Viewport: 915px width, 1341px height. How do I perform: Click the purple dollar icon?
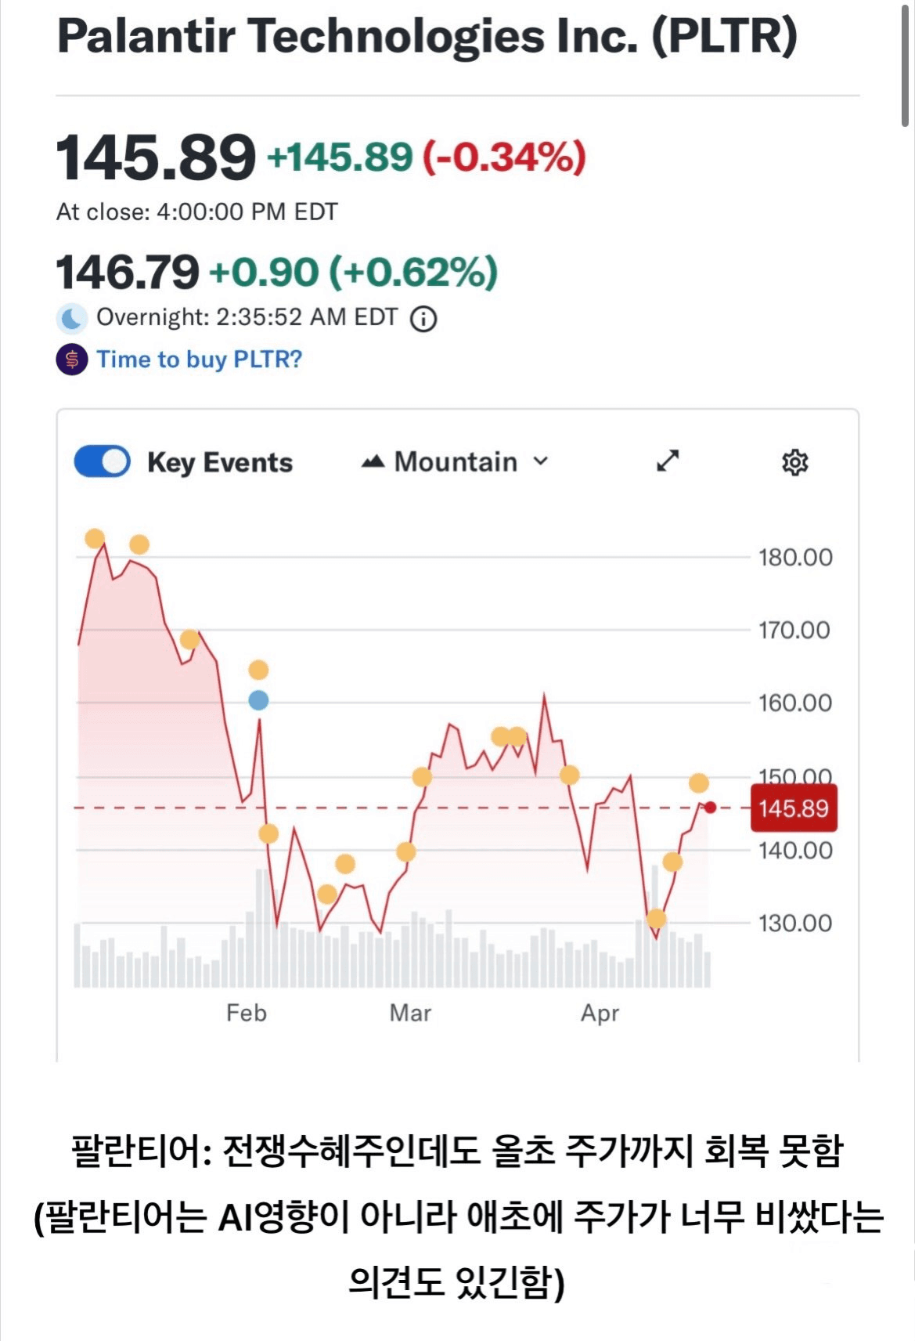(x=72, y=360)
